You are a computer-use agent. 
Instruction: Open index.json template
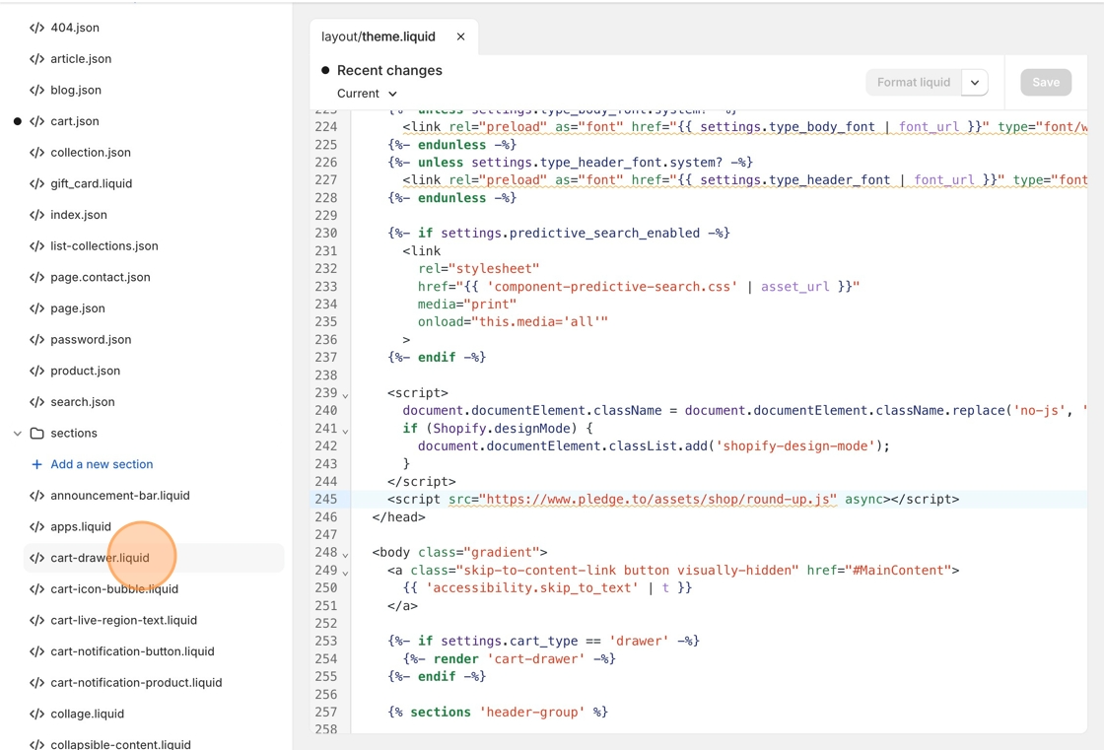(79, 215)
